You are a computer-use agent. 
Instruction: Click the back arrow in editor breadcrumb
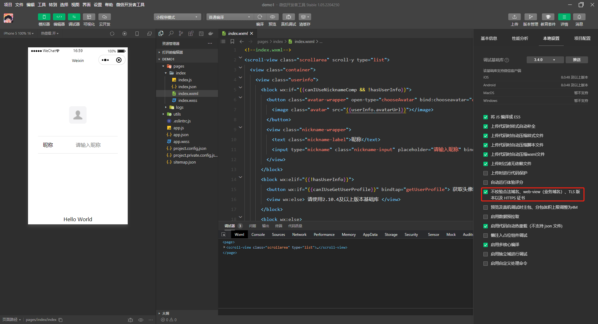(x=242, y=41)
